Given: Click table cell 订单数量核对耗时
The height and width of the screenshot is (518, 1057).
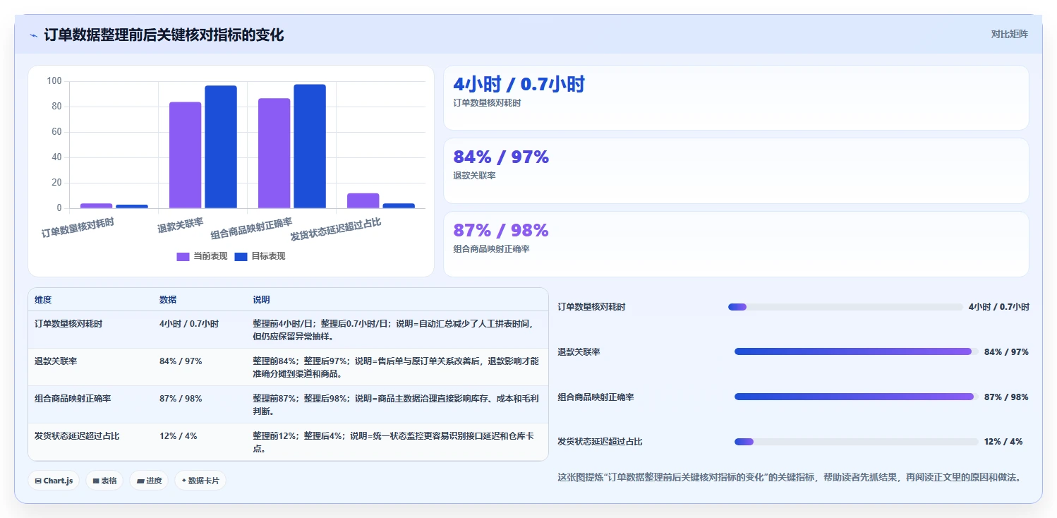Looking at the screenshot, I should [68, 324].
